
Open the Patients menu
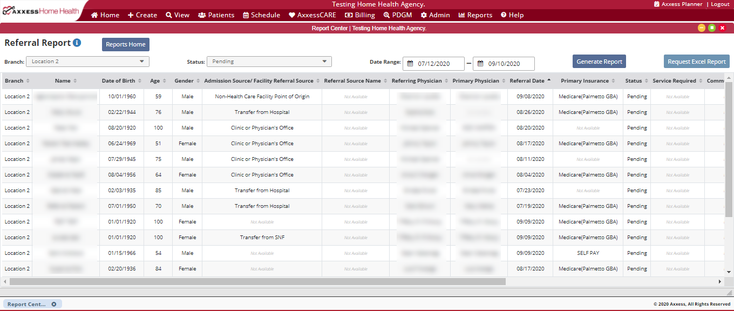click(x=216, y=15)
